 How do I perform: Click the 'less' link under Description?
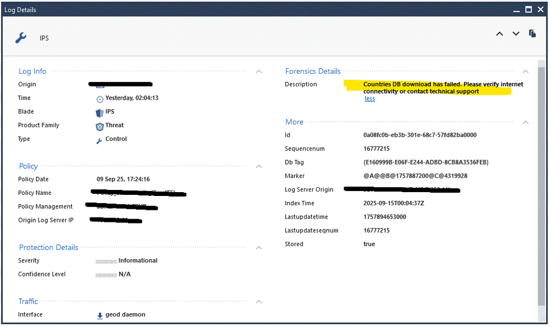370,99
